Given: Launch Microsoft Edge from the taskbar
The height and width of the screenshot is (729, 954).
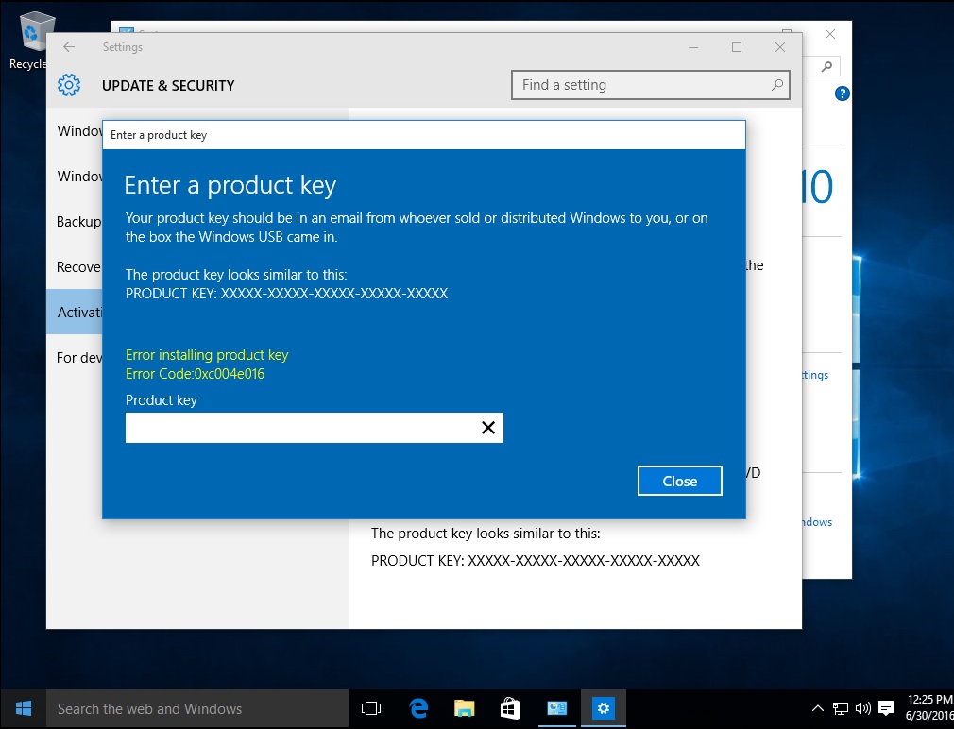Looking at the screenshot, I should pos(418,709).
